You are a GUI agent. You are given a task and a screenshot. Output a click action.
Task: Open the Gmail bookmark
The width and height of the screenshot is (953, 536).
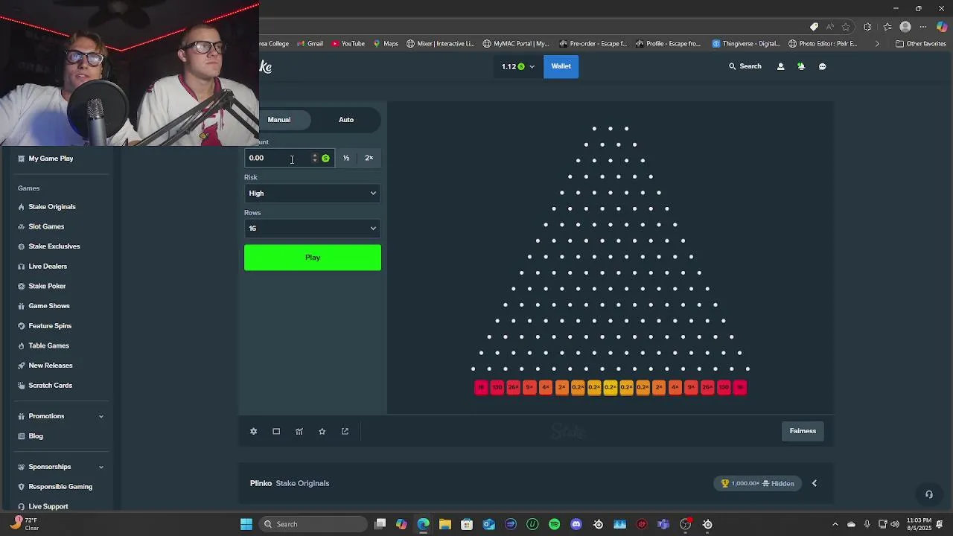coord(310,44)
